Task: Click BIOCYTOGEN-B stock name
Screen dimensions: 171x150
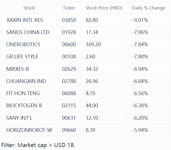Action: (x=24, y=106)
